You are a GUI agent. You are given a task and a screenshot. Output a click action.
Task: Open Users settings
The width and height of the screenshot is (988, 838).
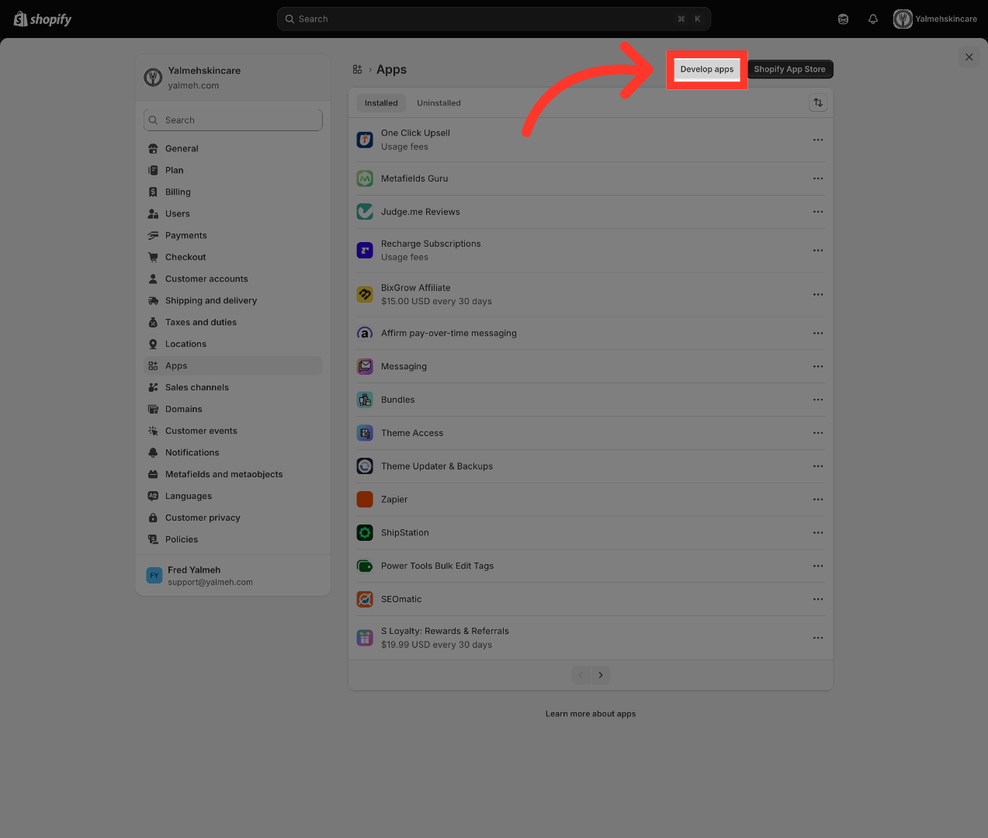233,213
